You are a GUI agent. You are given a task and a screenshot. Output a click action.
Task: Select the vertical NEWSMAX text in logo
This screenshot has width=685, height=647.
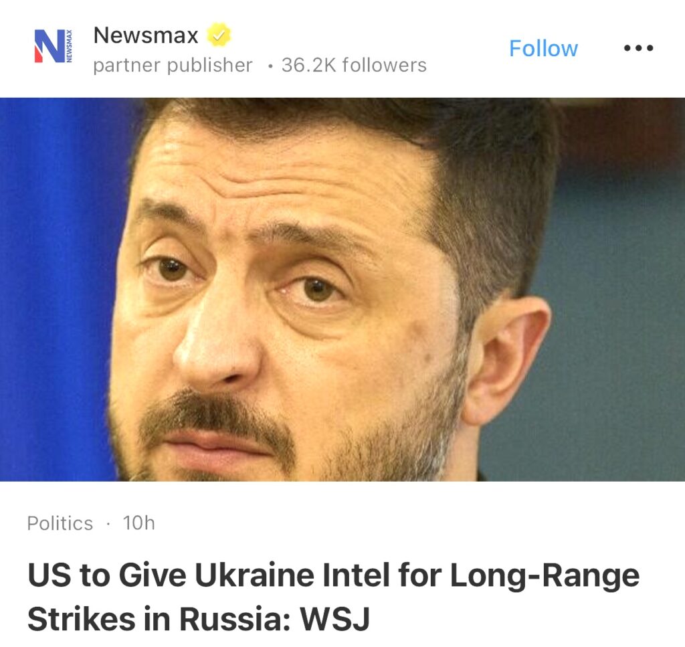[70, 46]
